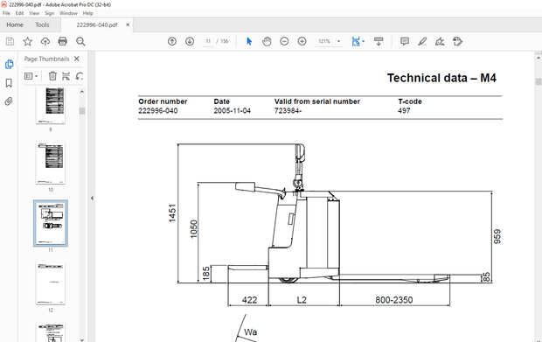Click thumbnail panel scroll down arrow

pos(82,339)
